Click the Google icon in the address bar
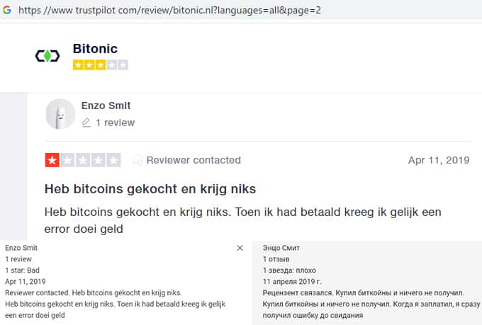Image resolution: width=482 pixels, height=325 pixels. click(6, 10)
